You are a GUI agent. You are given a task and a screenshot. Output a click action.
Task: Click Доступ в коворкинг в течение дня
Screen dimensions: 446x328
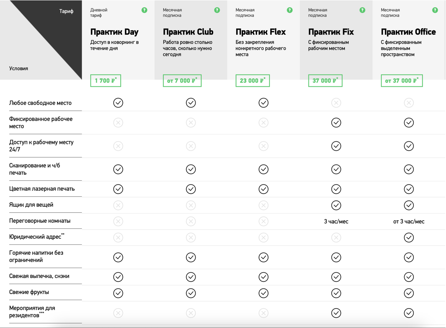[114, 45]
